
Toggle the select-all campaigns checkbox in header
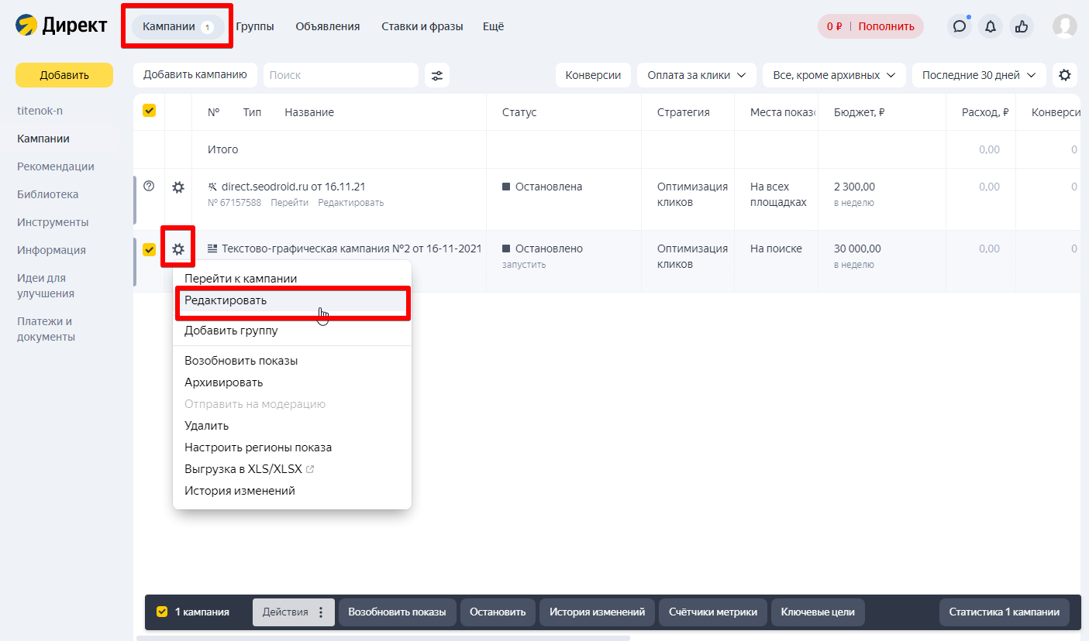click(150, 111)
